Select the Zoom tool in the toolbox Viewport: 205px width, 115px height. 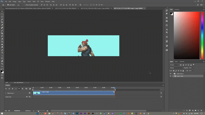coord(2,64)
